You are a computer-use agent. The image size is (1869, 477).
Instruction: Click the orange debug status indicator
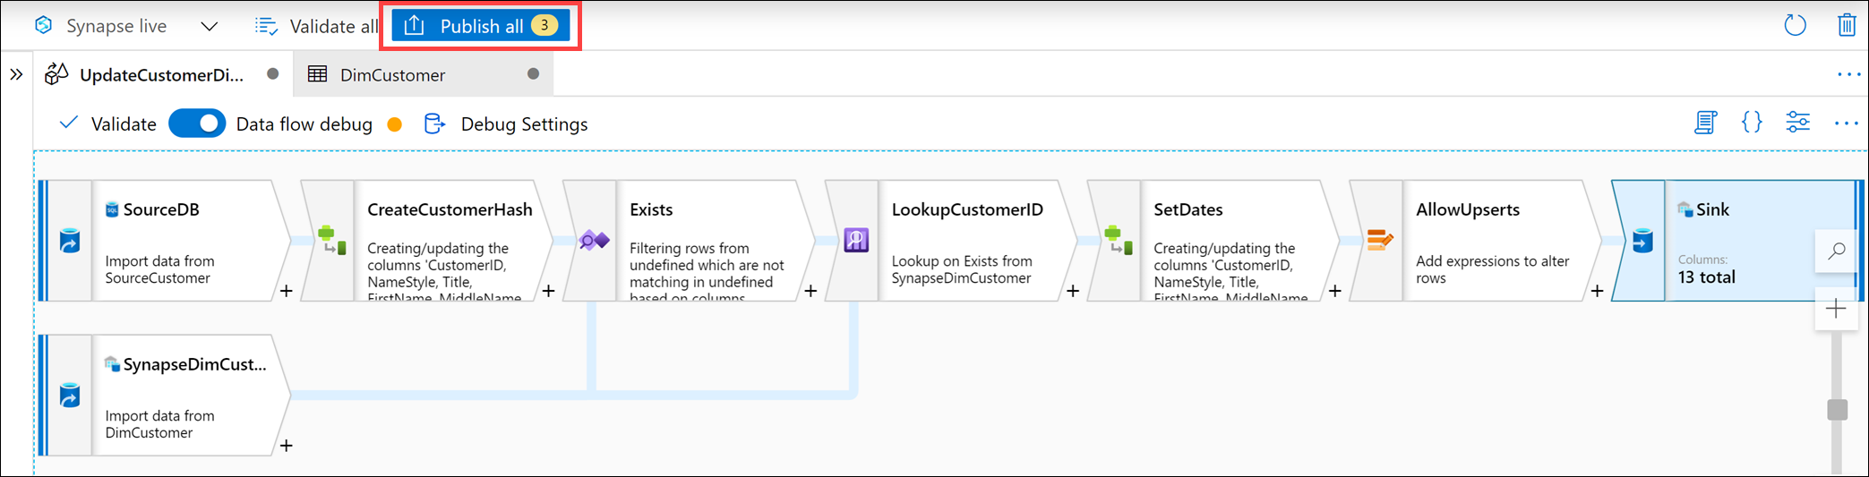pos(394,124)
